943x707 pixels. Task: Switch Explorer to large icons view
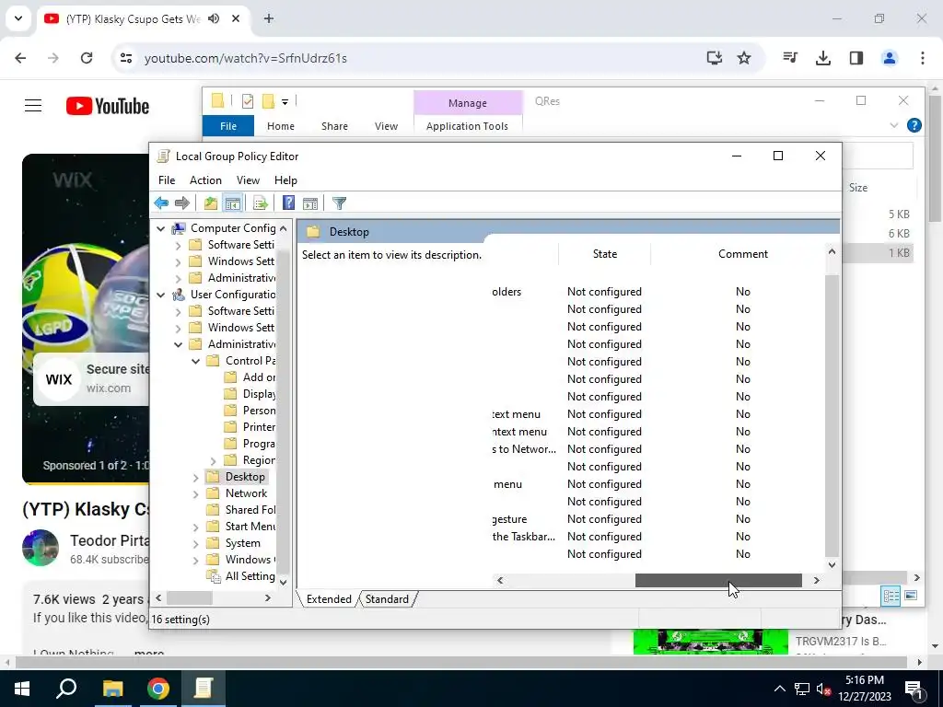(911, 596)
